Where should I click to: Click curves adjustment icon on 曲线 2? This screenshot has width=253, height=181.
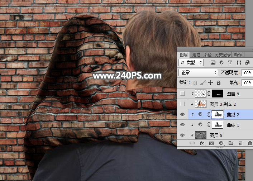tap(200, 114)
